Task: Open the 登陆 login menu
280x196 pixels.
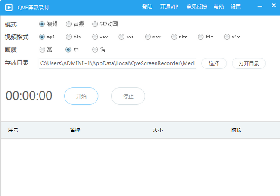Action: (147, 7)
